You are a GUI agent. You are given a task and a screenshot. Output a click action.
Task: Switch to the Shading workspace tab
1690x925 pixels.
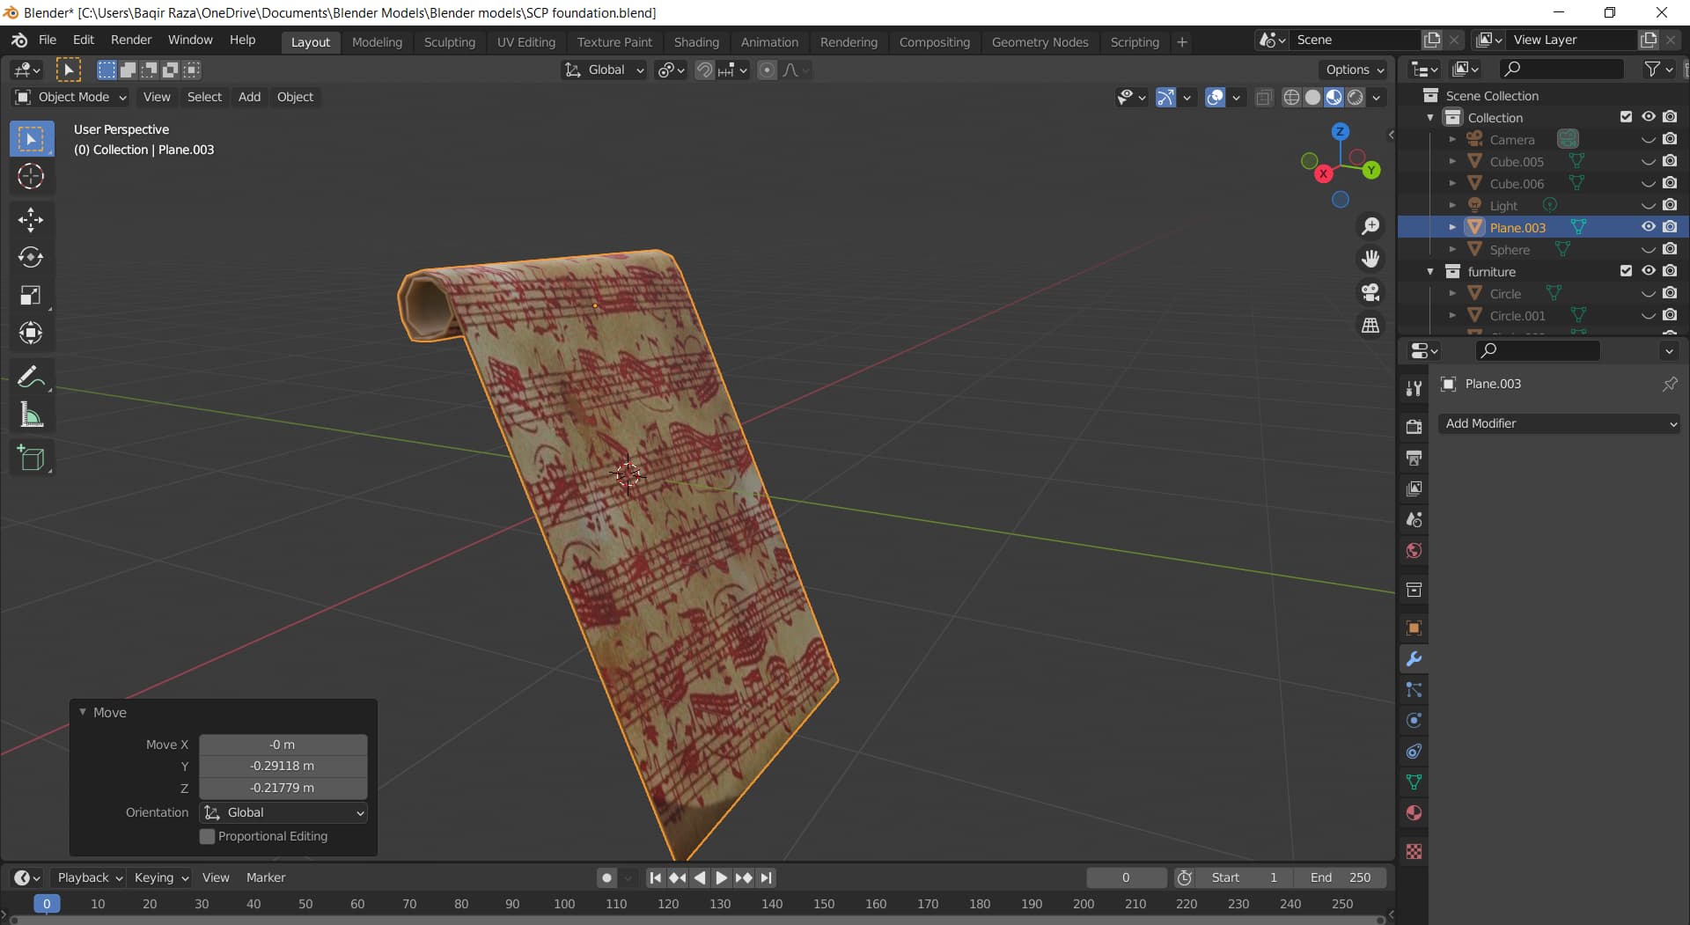point(696,41)
